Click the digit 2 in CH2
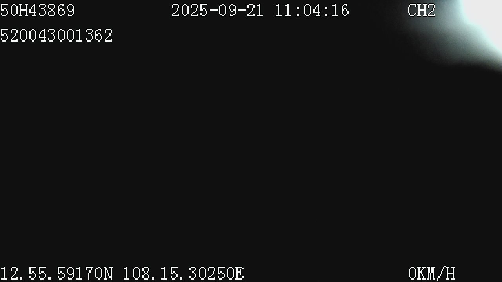The height and width of the screenshot is (282, 502). (431, 11)
